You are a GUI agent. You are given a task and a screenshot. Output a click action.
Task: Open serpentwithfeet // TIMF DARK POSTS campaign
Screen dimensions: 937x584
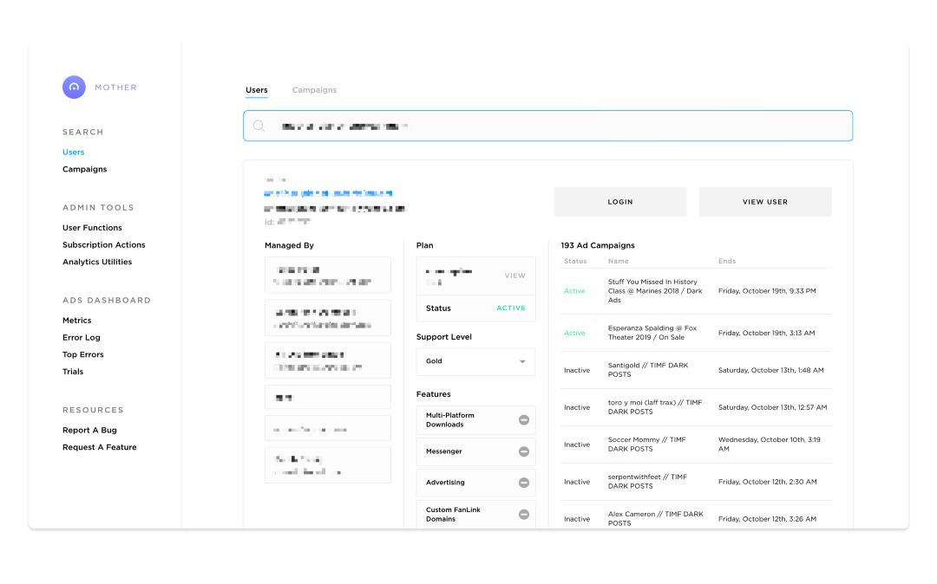pyautogui.click(x=647, y=482)
